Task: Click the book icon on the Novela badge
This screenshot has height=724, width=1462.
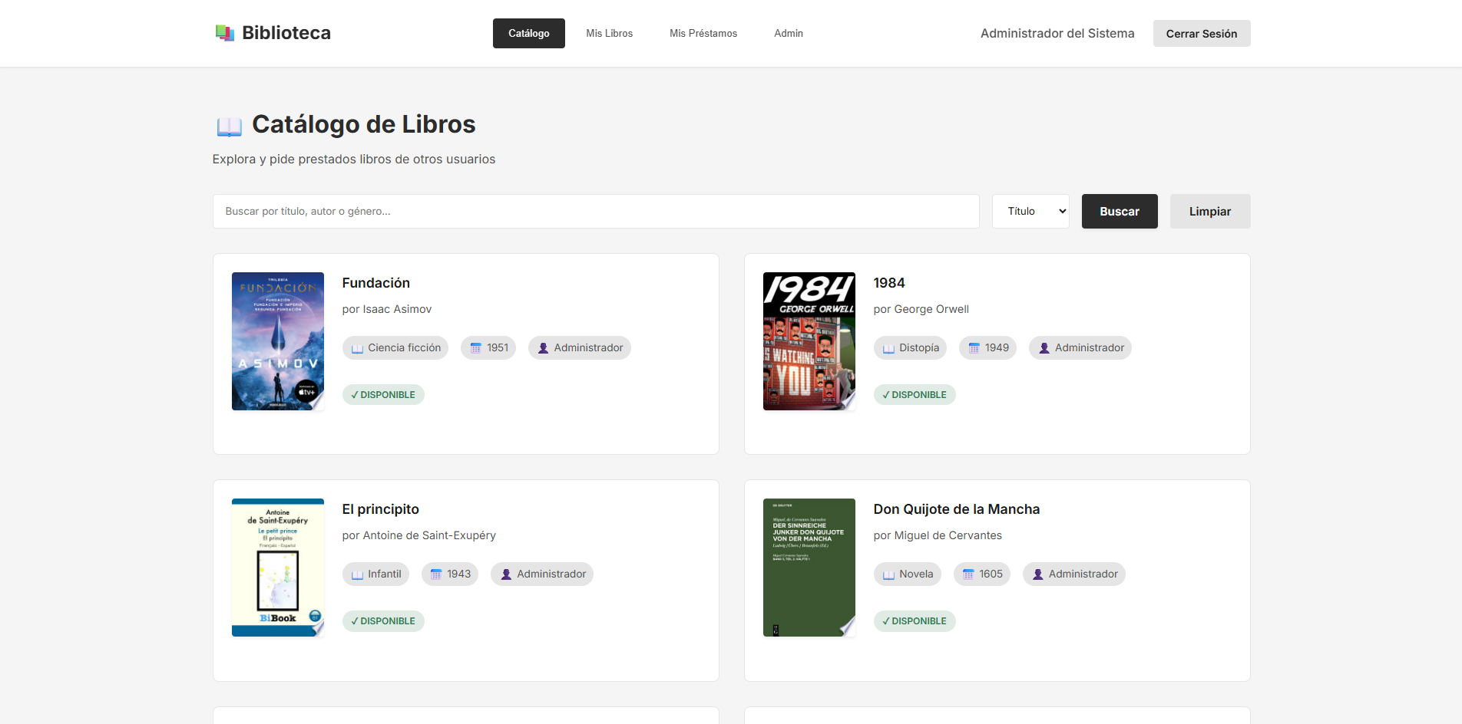Action: click(887, 574)
